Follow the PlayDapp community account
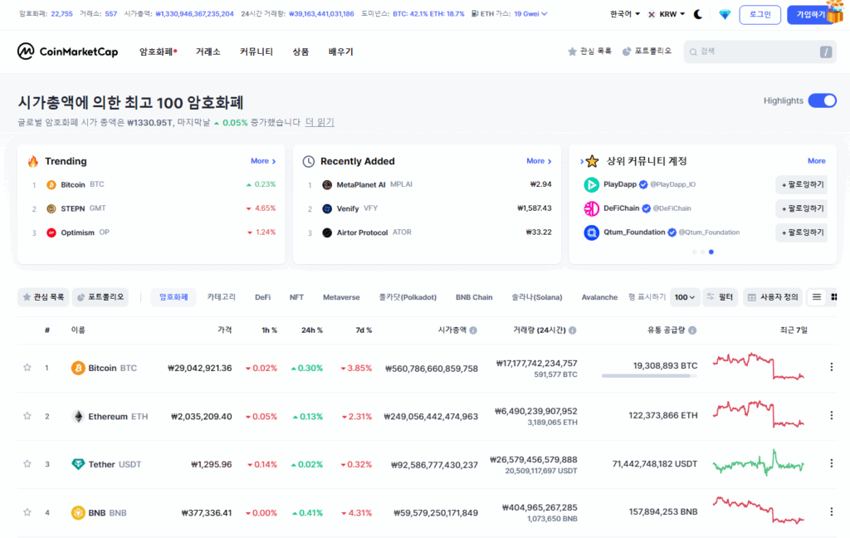This screenshot has height=538, width=850. click(x=800, y=184)
